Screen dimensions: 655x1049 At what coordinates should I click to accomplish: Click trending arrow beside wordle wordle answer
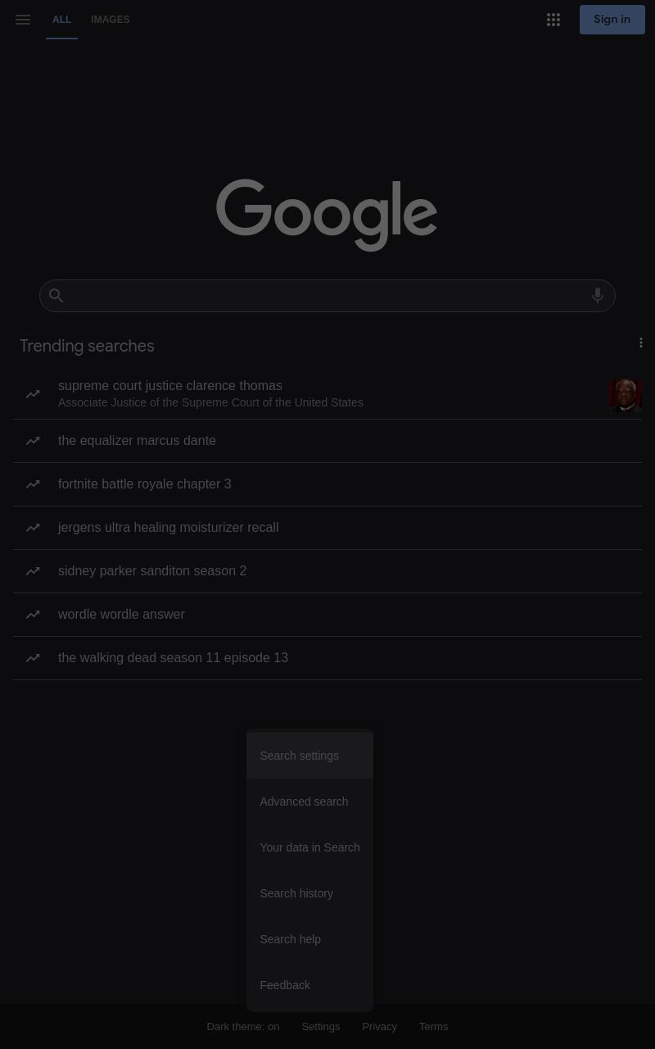pyautogui.click(x=33, y=615)
